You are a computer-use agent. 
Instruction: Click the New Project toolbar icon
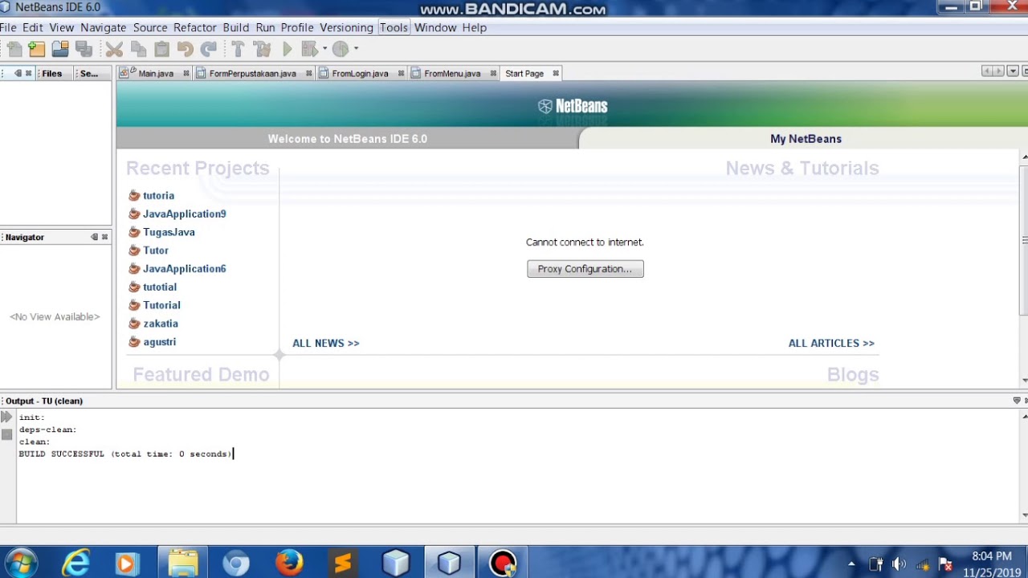37,50
